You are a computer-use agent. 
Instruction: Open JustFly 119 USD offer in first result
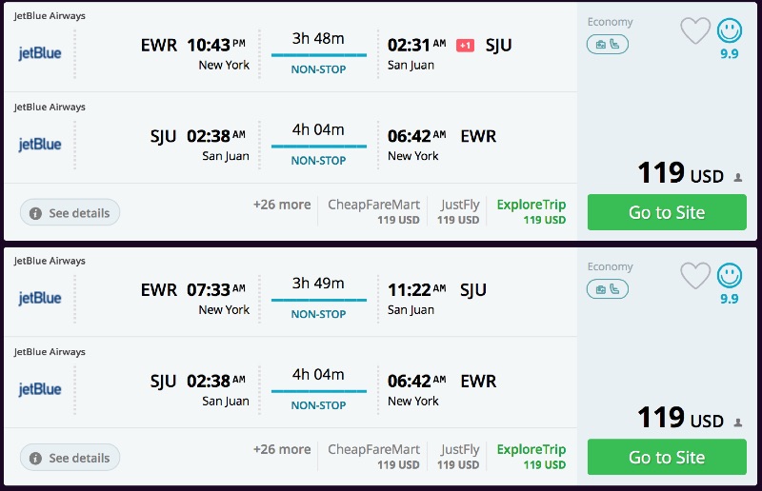(459, 211)
